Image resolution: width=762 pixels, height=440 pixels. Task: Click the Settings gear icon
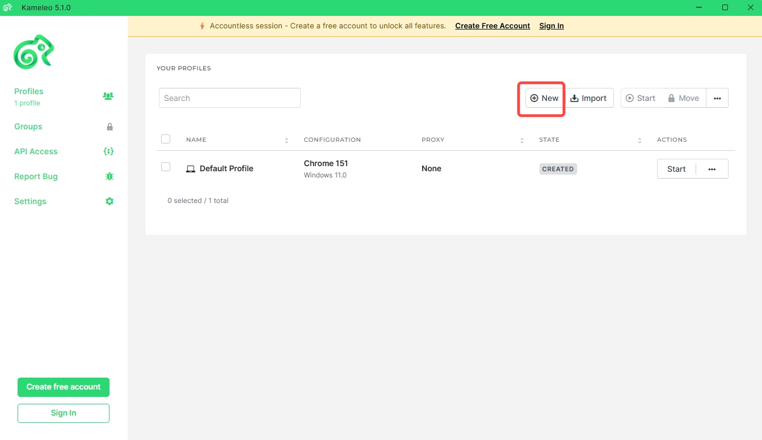click(110, 201)
